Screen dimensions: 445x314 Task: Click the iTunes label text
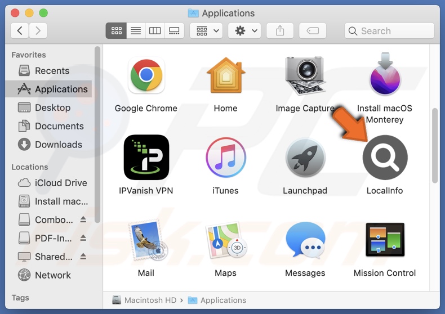(x=226, y=191)
